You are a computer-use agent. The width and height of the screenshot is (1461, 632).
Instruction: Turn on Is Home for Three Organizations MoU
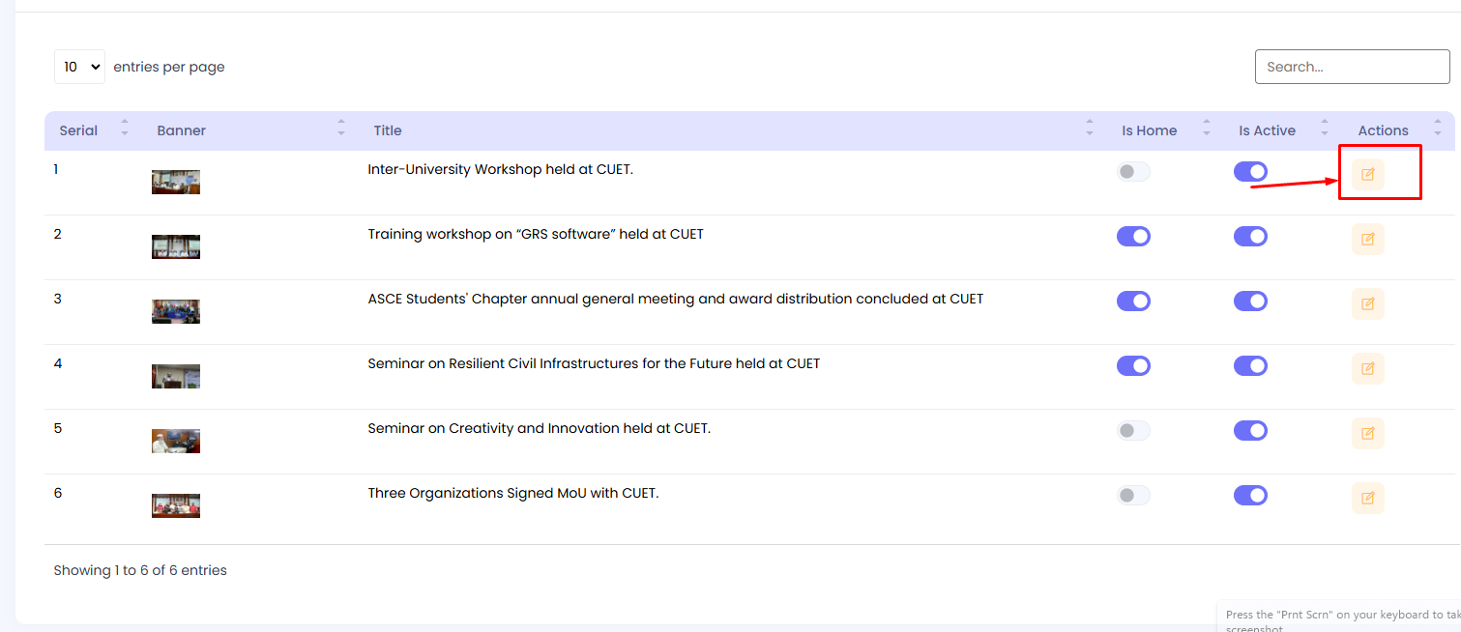pyautogui.click(x=1133, y=496)
